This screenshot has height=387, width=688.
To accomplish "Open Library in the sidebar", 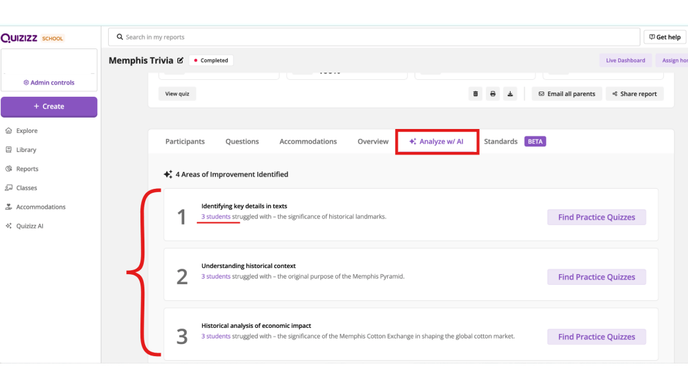I will 26,150.
